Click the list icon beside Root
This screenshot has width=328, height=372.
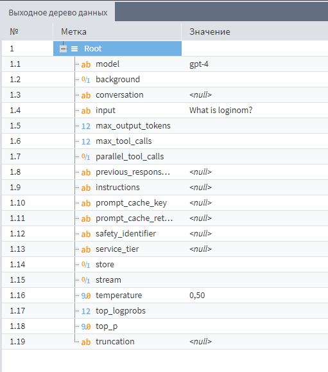pyautogui.click(x=74, y=49)
